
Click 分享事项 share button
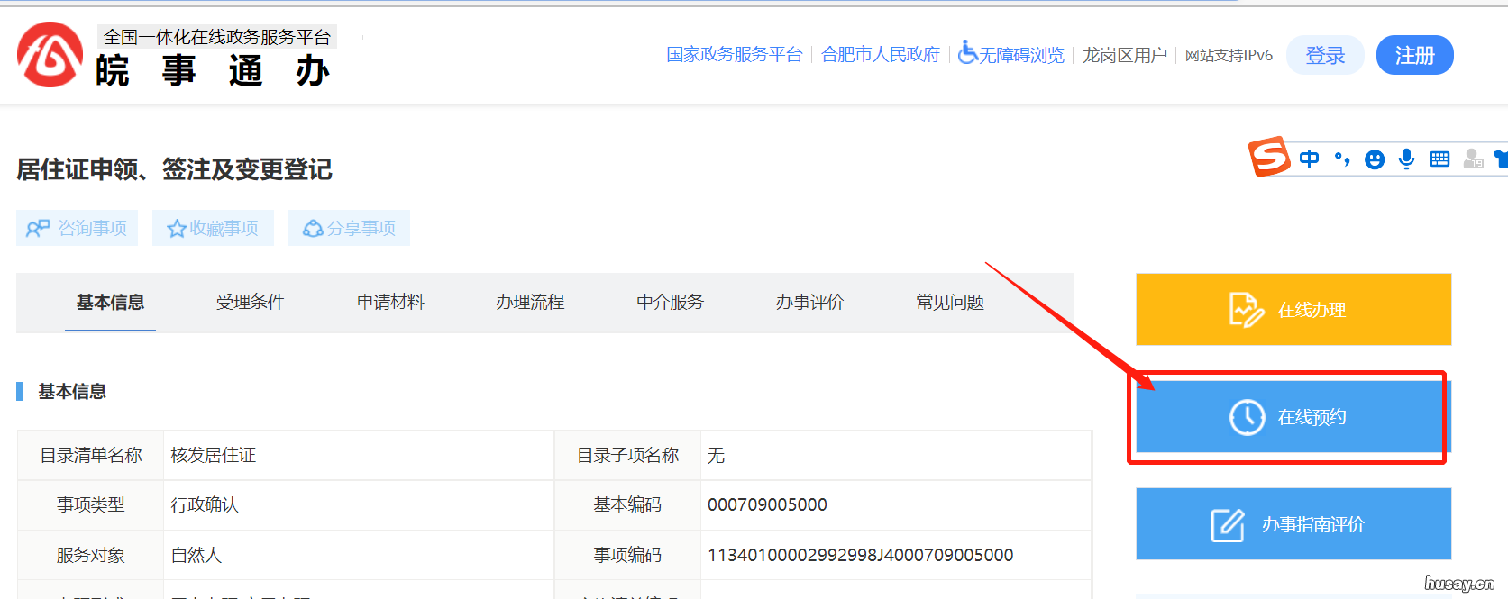click(x=349, y=229)
